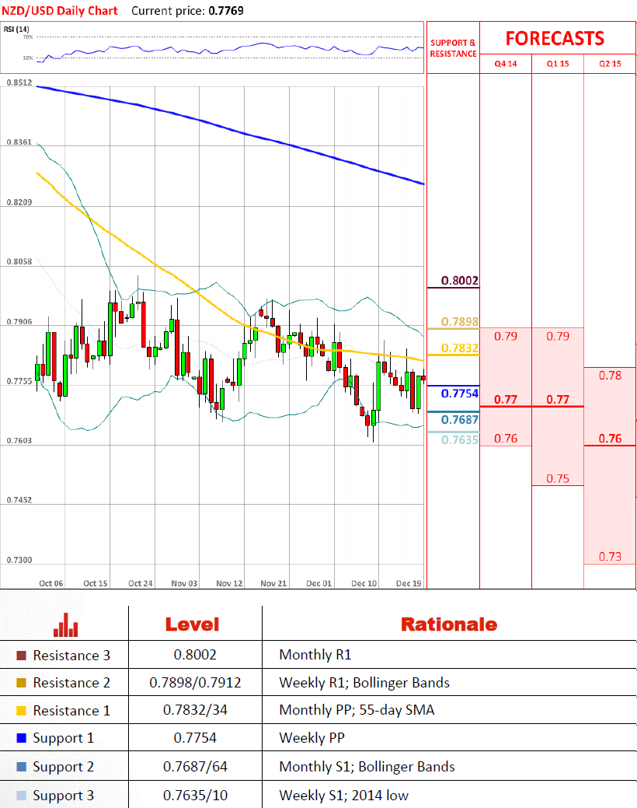
Task: Click the 0.8002 level label beside the chart
Action: (460, 280)
